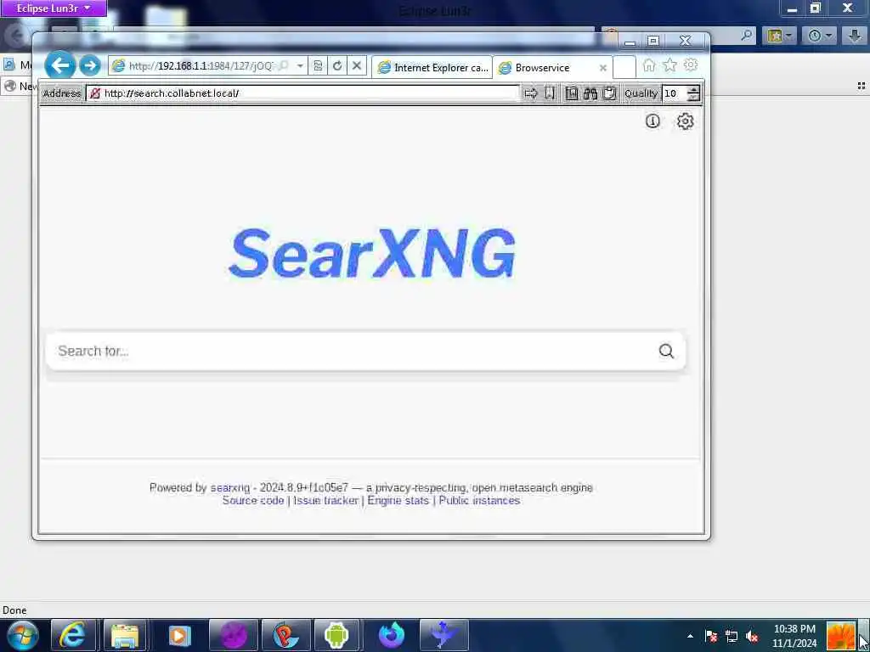The width and height of the screenshot is (870, 652).
Task: Open the blue bird icon on taskbar
Action: pyautogui.click(x=444, y=635)
